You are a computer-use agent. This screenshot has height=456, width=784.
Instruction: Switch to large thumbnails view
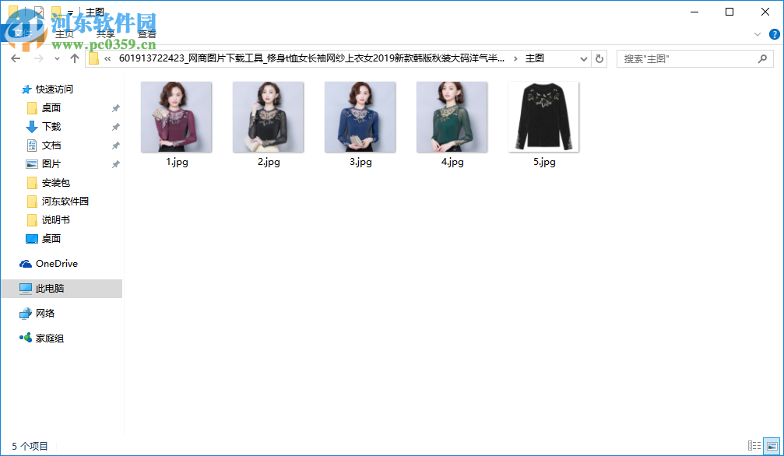(x=772, y=445)
